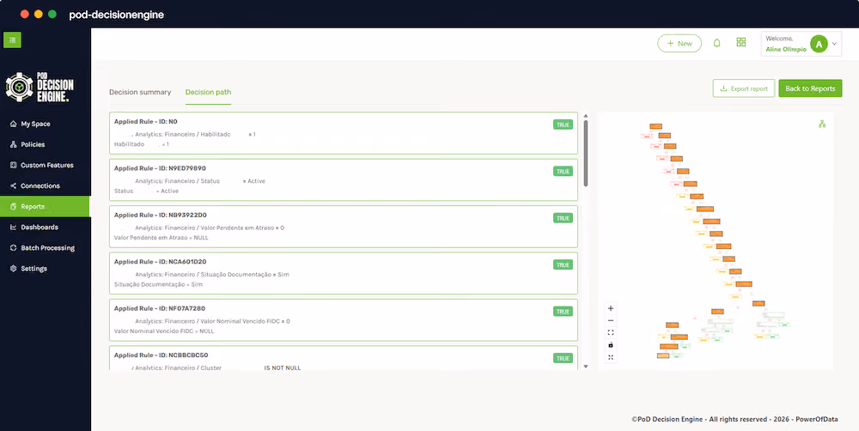Click 'Valor Nominal Vencido FIDC = NULL' text

[x=164, y=331]
